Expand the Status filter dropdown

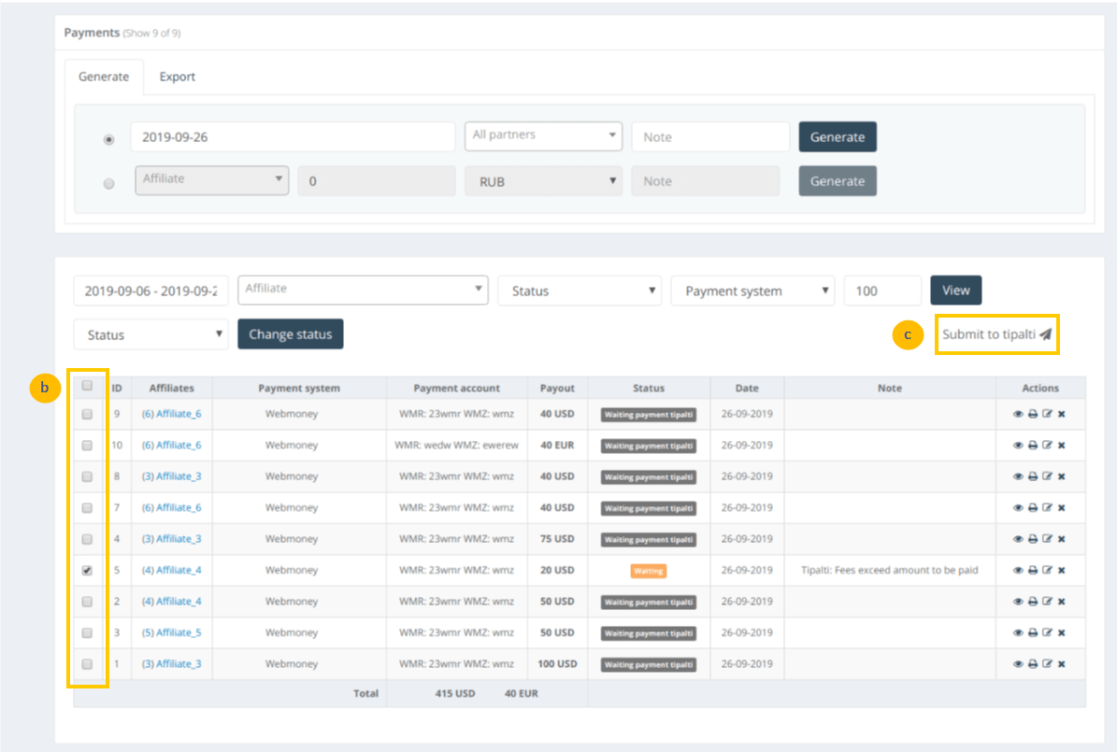(580, 291)
